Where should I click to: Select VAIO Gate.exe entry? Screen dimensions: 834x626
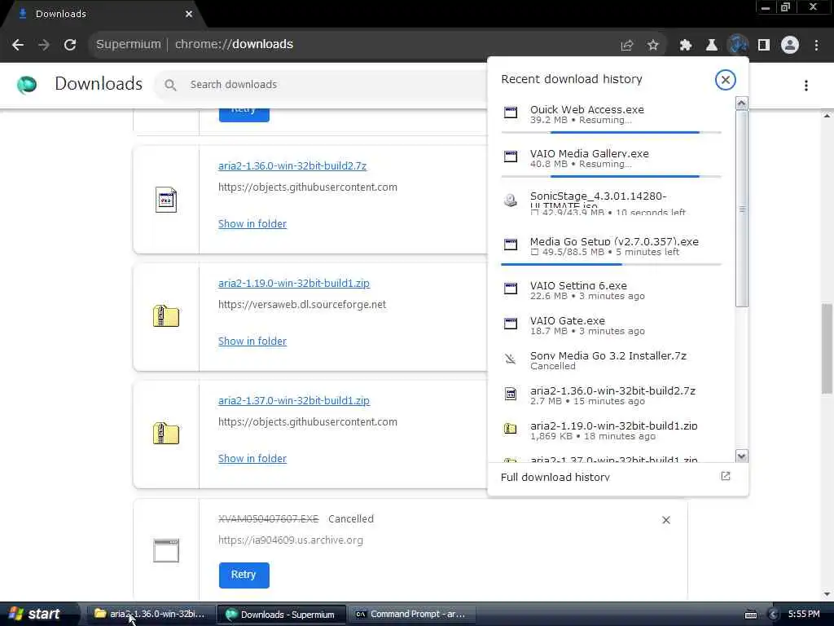pyautogui.click(x=611, y=325)
